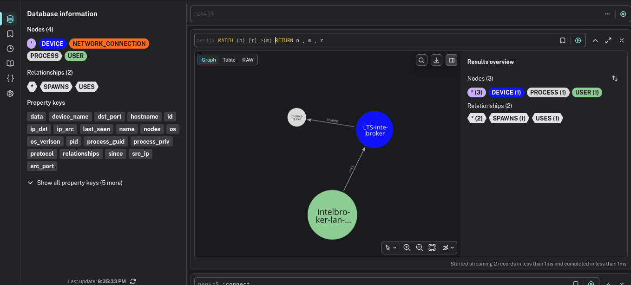Click the process_guid property key
Image resolution: width=631 pixels, height=285 pixels.
[106, 141]
